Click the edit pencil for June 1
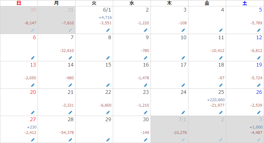Viewport: 264px width, 143px height. pyautogui.click(x=108, y=30)
